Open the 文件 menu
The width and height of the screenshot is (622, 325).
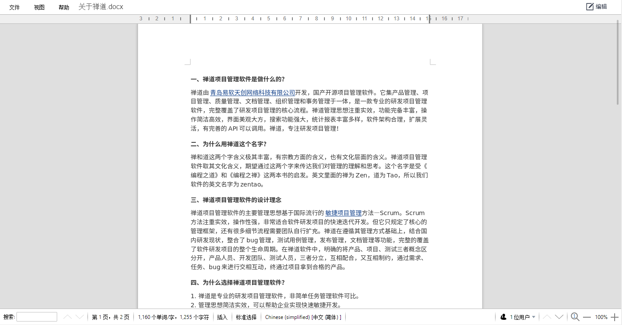coord(15,7)
